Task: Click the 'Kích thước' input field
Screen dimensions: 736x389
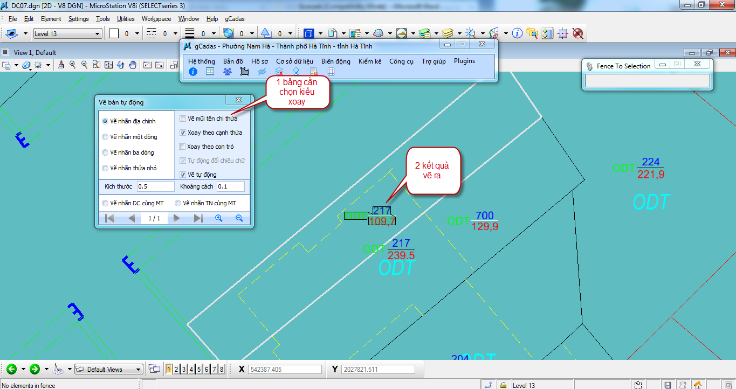Action: tap(156, 186)
